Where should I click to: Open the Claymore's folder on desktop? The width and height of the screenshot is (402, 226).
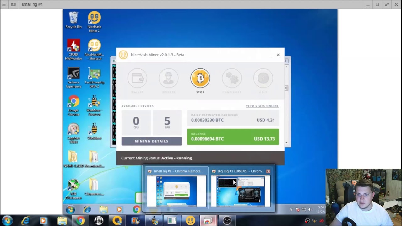point(94,187)
